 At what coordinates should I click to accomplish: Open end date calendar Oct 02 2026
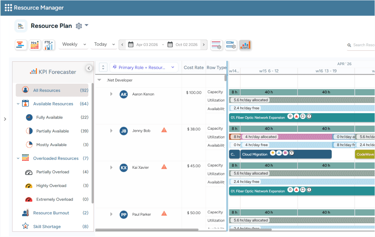point(170,45)
